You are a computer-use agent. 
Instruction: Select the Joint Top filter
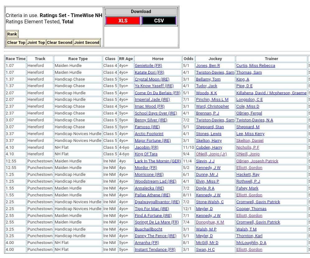[36, 43]
